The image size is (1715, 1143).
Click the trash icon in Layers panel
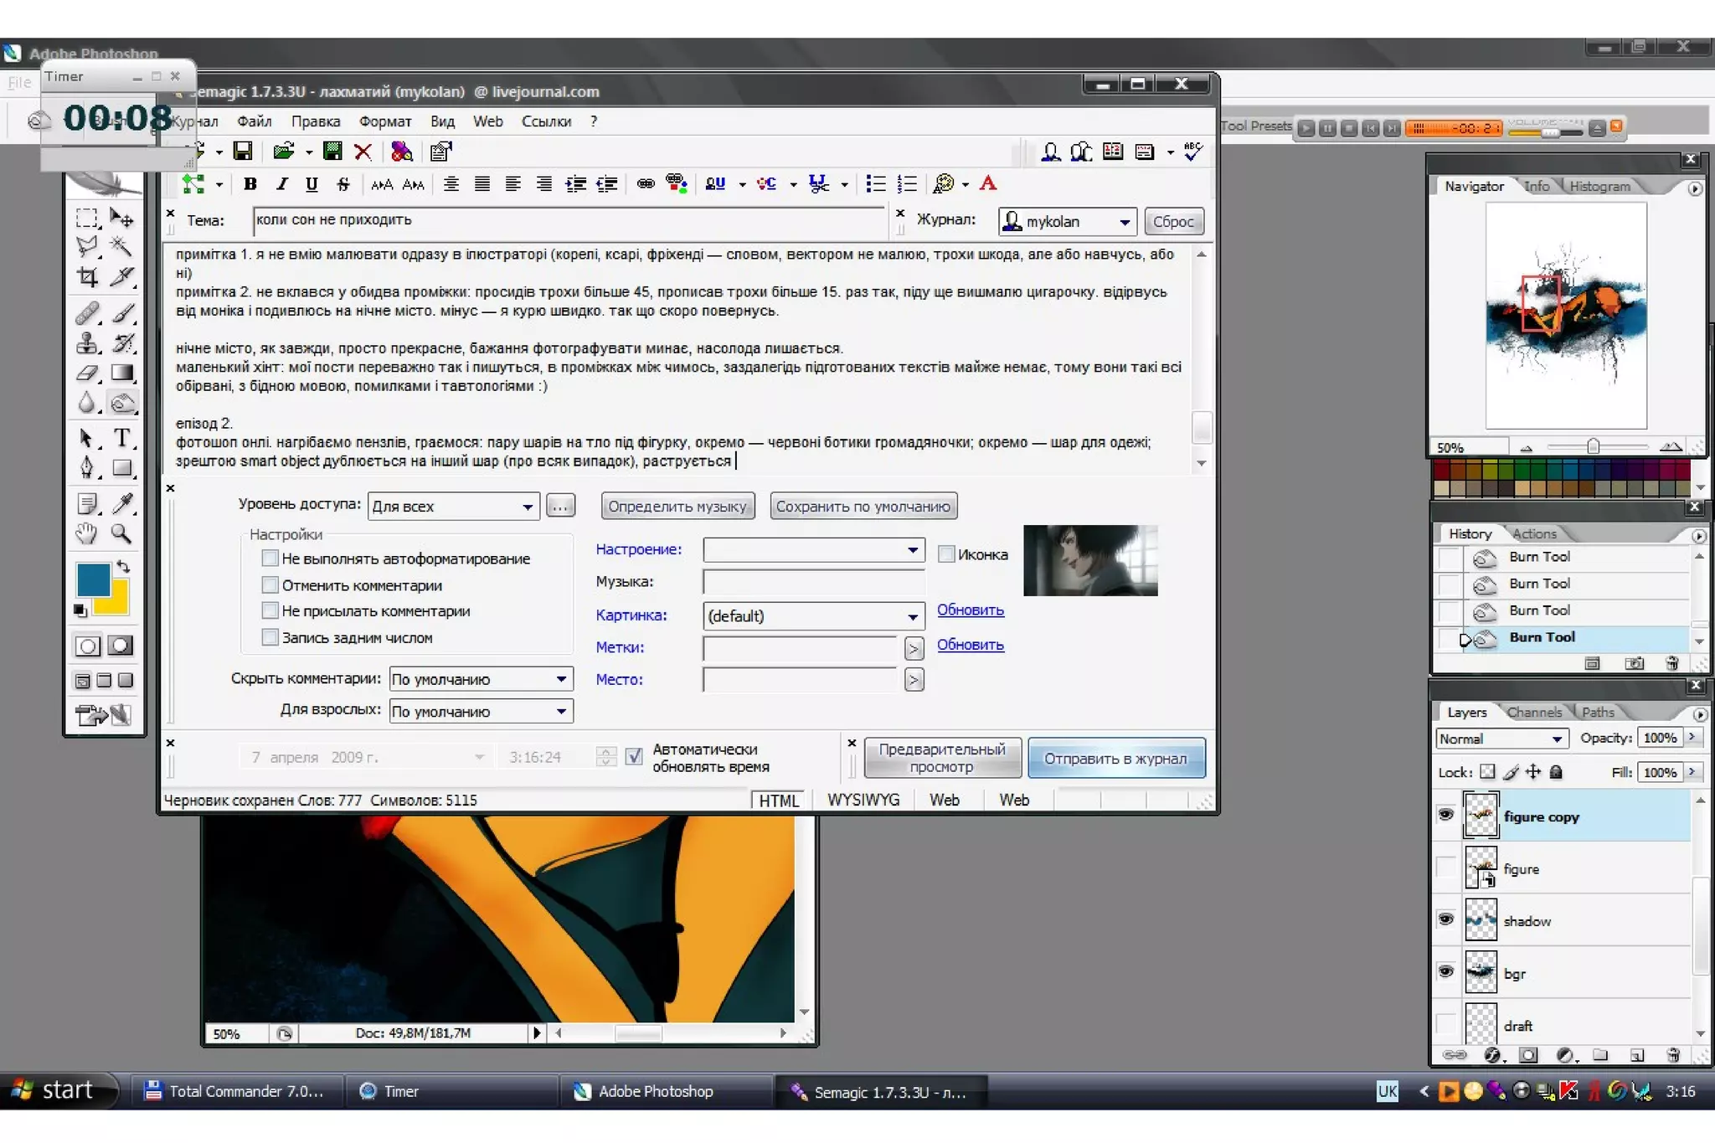click(1673, 1055)
